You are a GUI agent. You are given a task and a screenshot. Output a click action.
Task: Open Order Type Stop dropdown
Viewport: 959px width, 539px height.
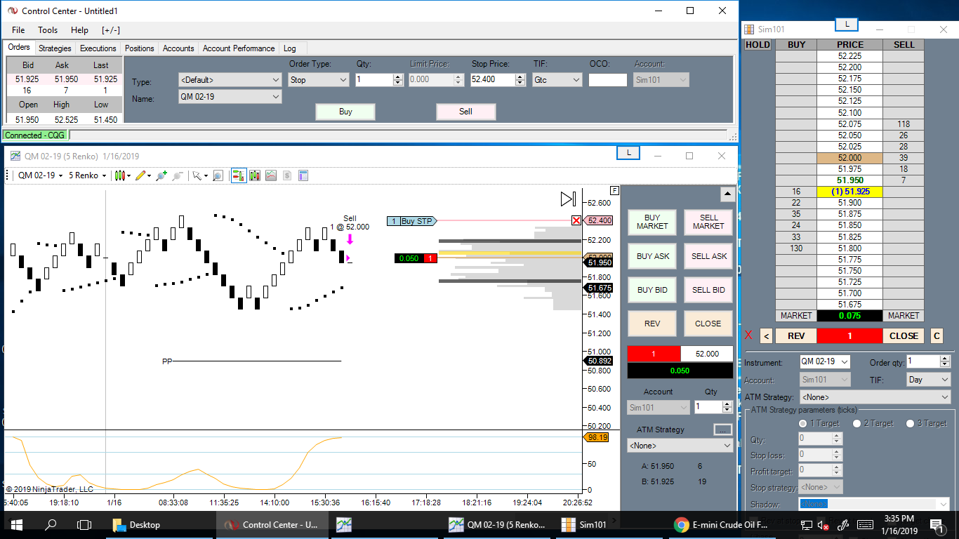pos(319,79)
